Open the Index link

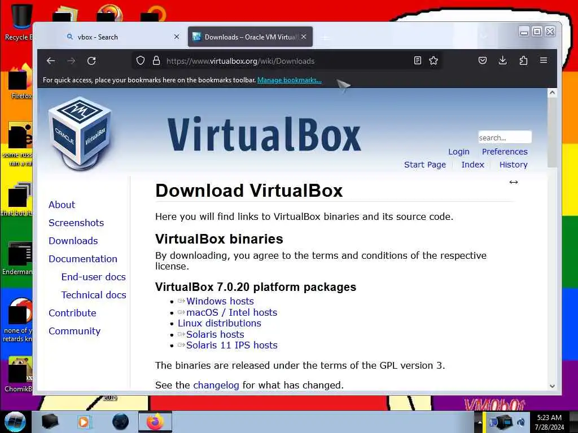pos(472,165)
